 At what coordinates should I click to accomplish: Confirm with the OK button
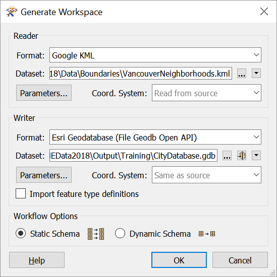click(179, 260)
